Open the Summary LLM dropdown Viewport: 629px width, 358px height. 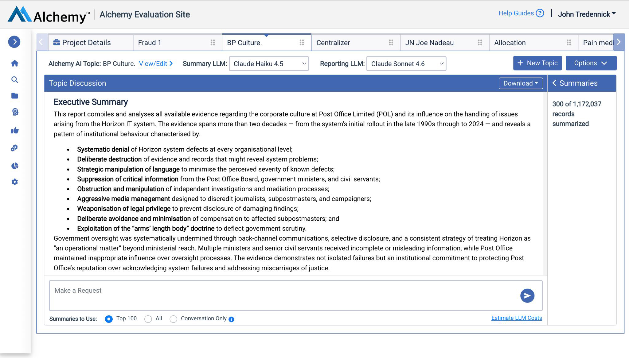(x=268, y=64)
